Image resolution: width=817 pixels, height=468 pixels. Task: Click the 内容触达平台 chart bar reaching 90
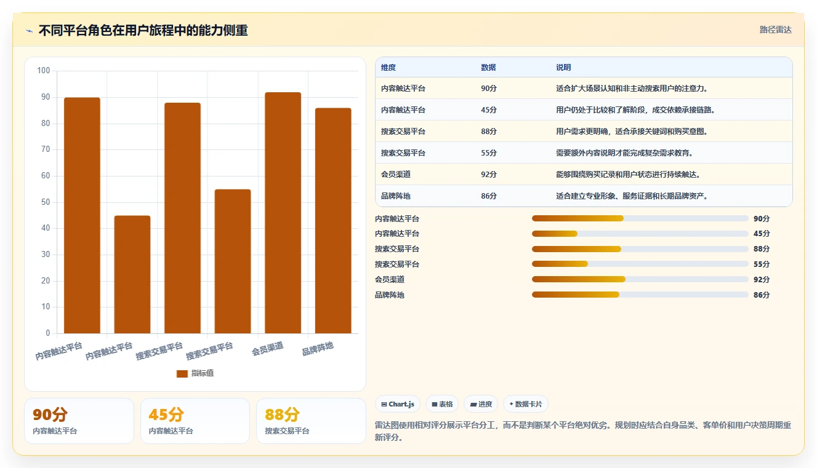coord(82,215)
